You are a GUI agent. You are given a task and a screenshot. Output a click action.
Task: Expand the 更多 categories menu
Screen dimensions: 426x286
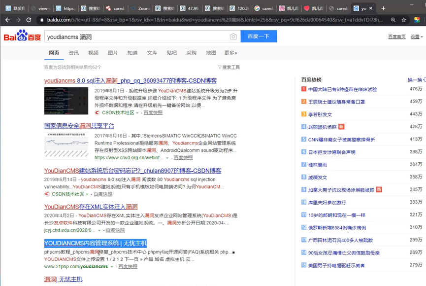230,53
